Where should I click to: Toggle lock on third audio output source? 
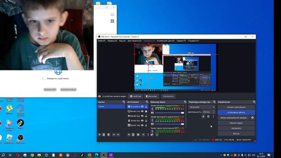pyautogui.click(x=146, y=116)
